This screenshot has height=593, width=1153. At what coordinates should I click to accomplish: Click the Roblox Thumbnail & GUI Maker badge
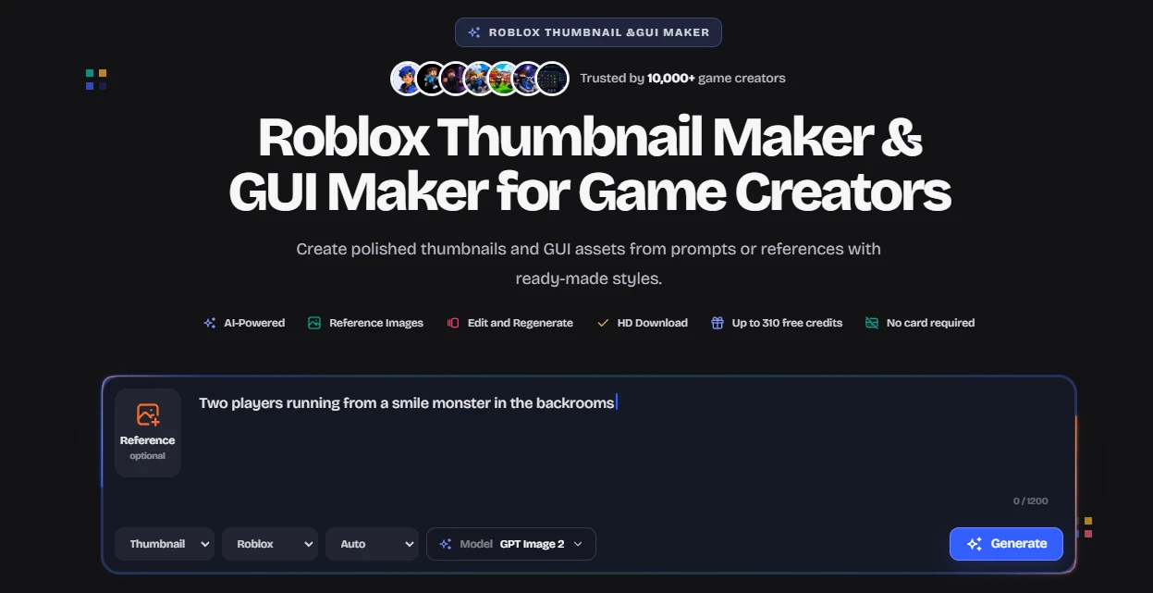coord(588,32)
